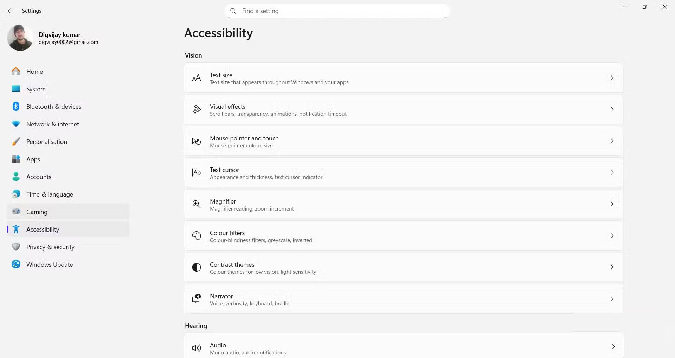The height and width of the screenshot is (358, 675).
Task: Click the Magnifier zoom icon
Action: [197, 204]
